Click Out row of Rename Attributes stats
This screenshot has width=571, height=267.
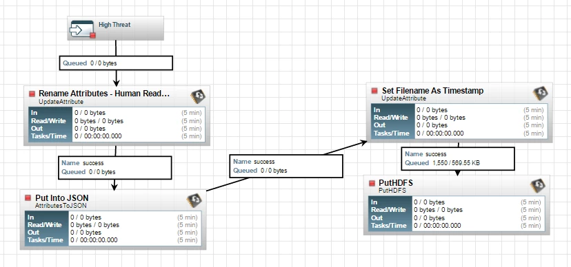click(x=117, y=129)
